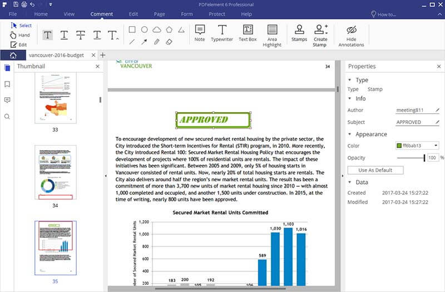This screenshot has height=292, width=445.
Task: Switch to the Edit ribbon tab
Action: click(133, 14)
